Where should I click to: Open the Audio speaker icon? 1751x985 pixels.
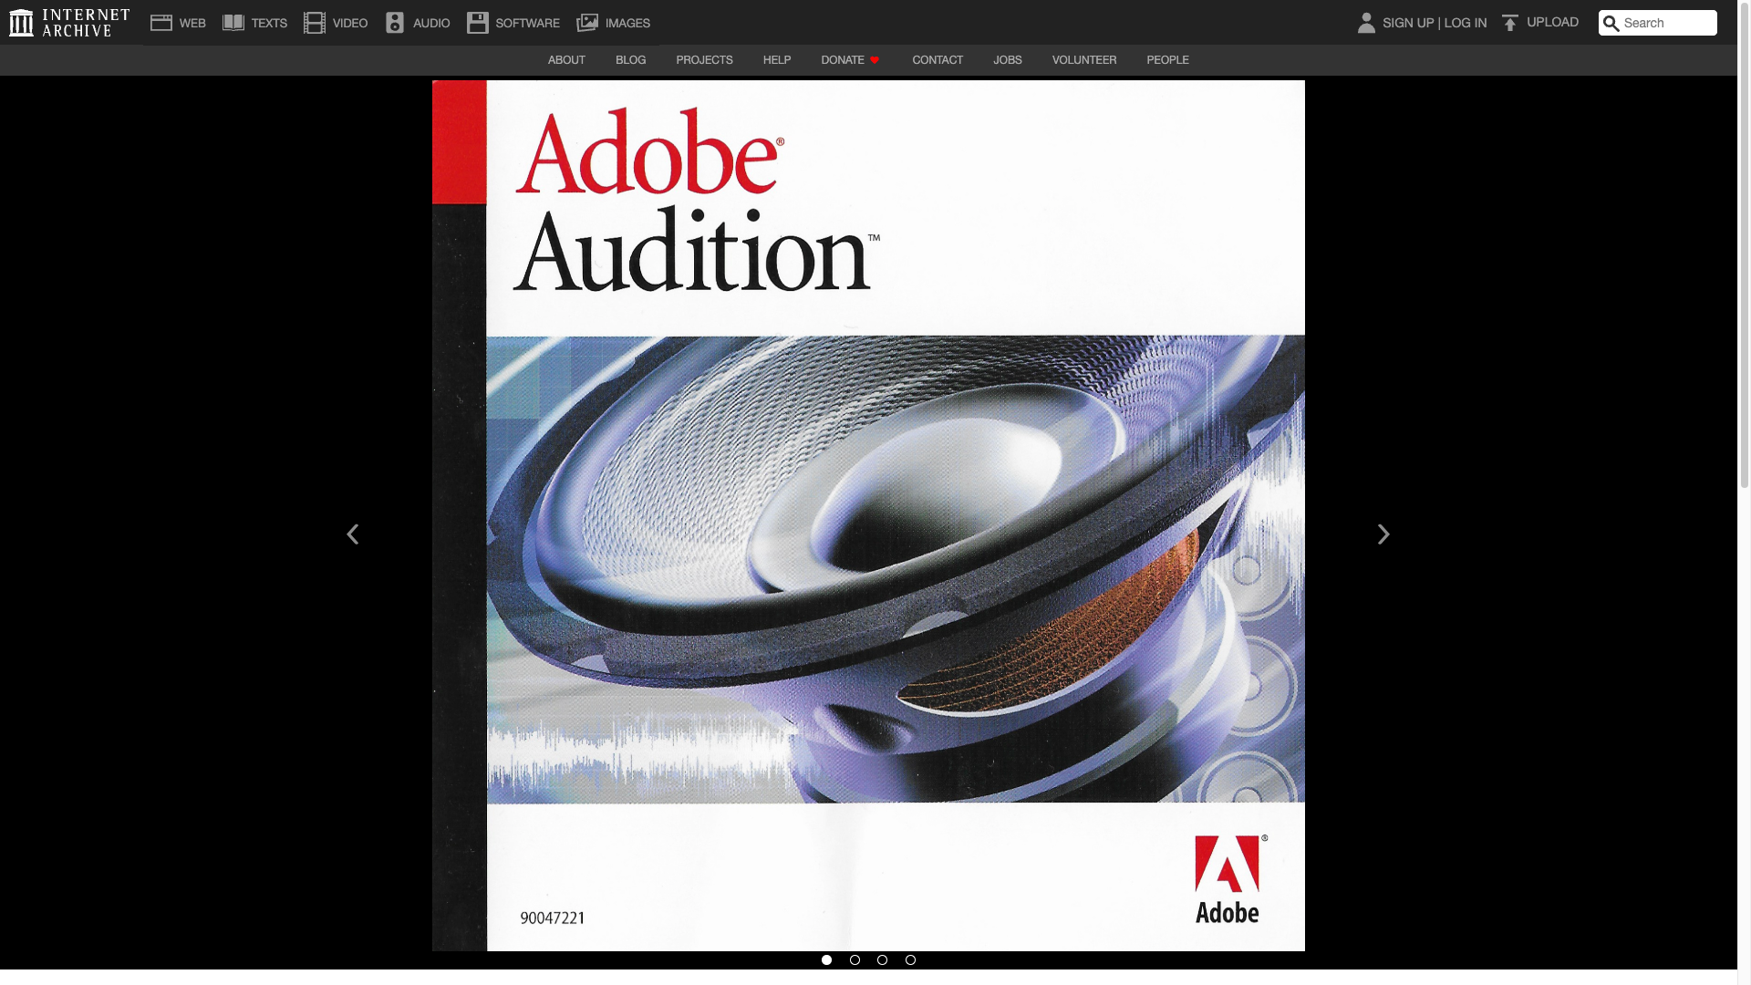tap(395, 23)
